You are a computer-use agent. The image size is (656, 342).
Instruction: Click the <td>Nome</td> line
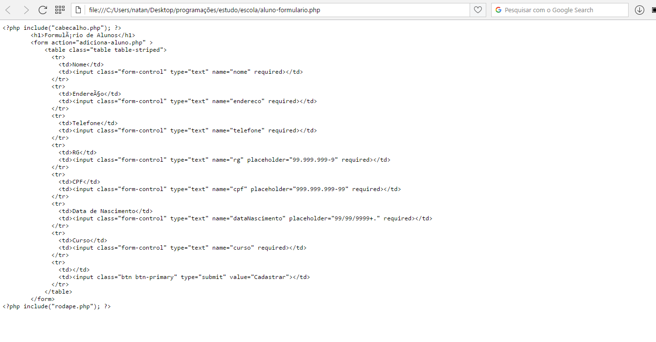click(x=81, y=64)
